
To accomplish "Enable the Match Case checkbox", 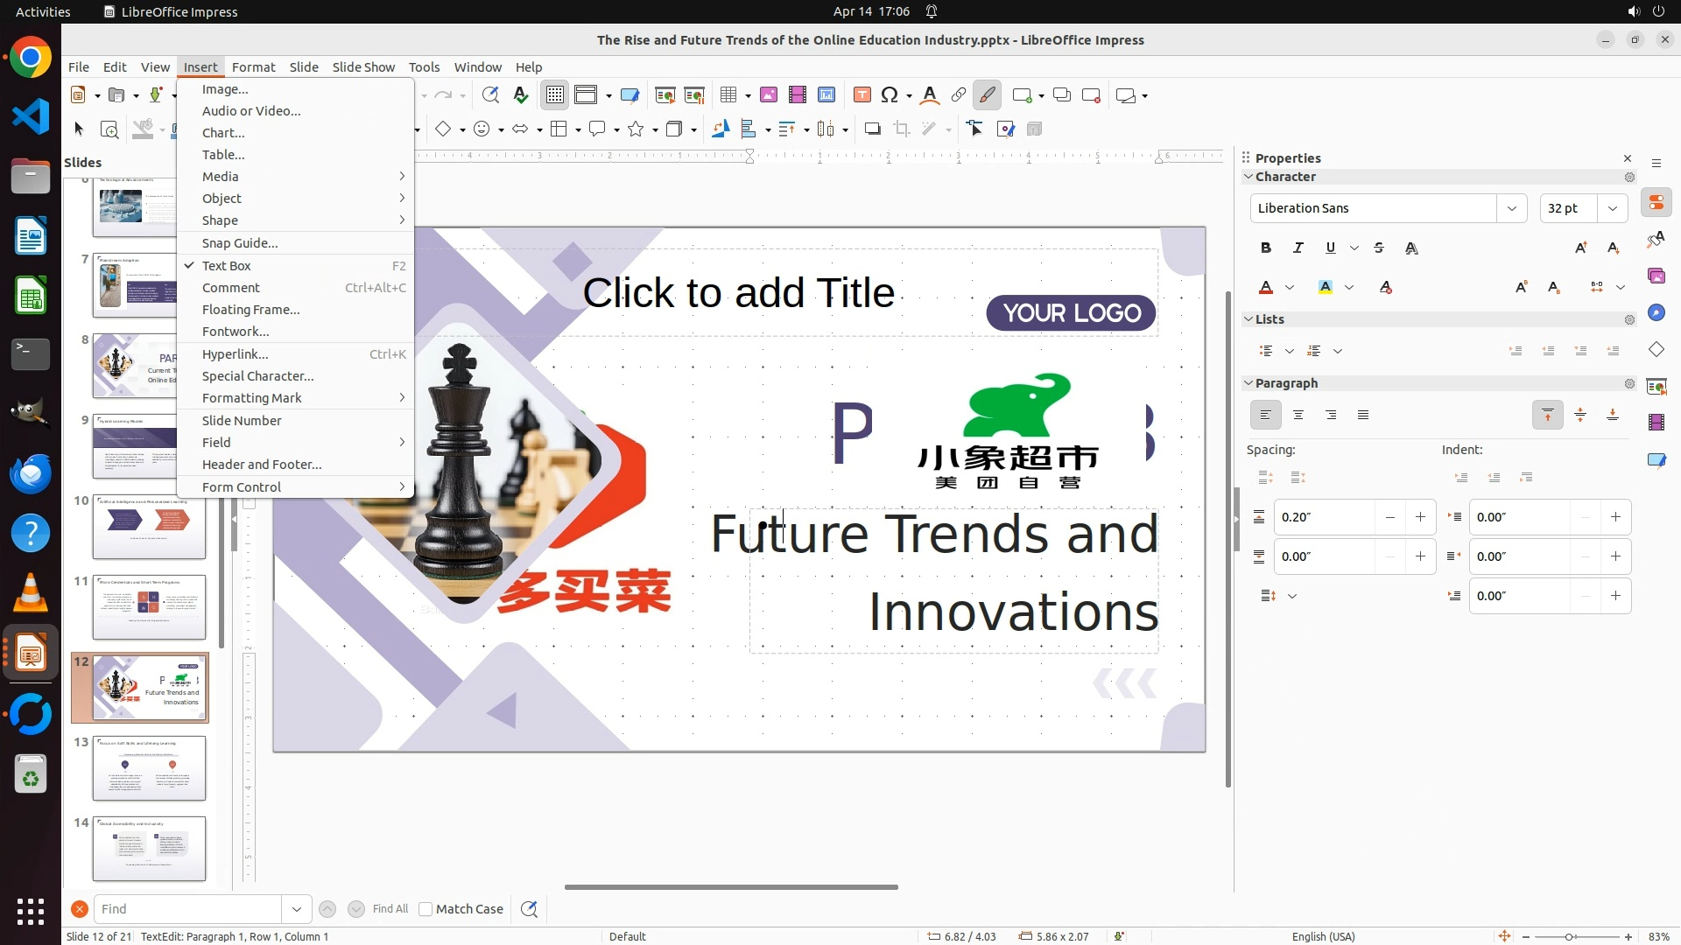I will (x=426, y=909).
